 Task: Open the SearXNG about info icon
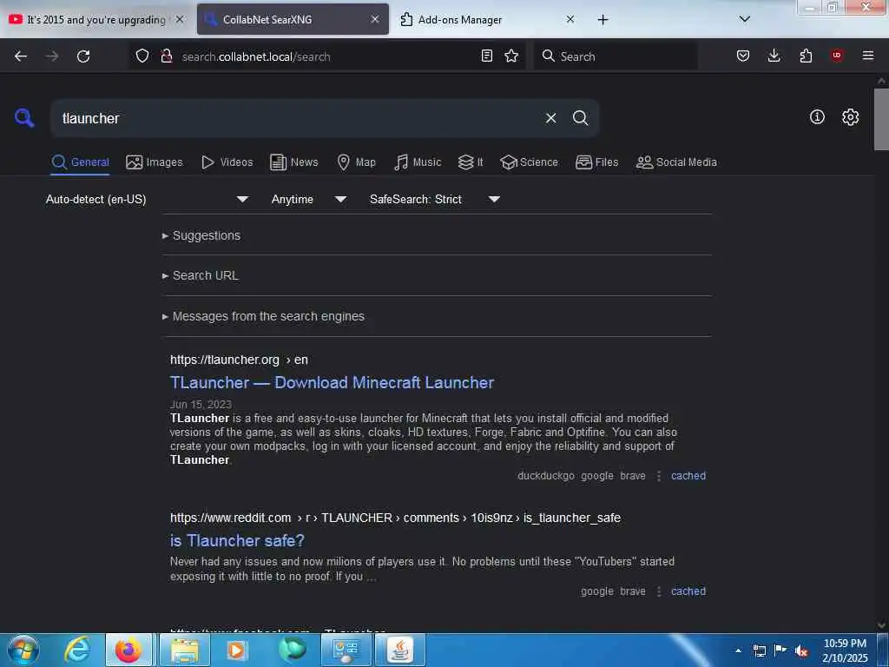point(817,117)
